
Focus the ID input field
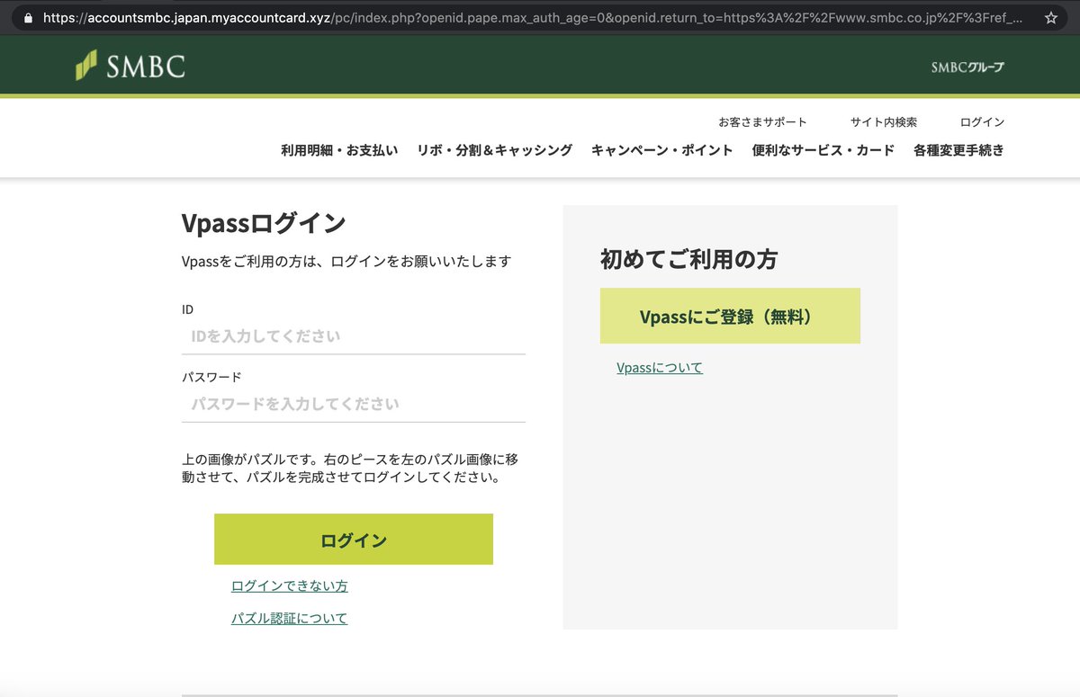coord(354,336)
